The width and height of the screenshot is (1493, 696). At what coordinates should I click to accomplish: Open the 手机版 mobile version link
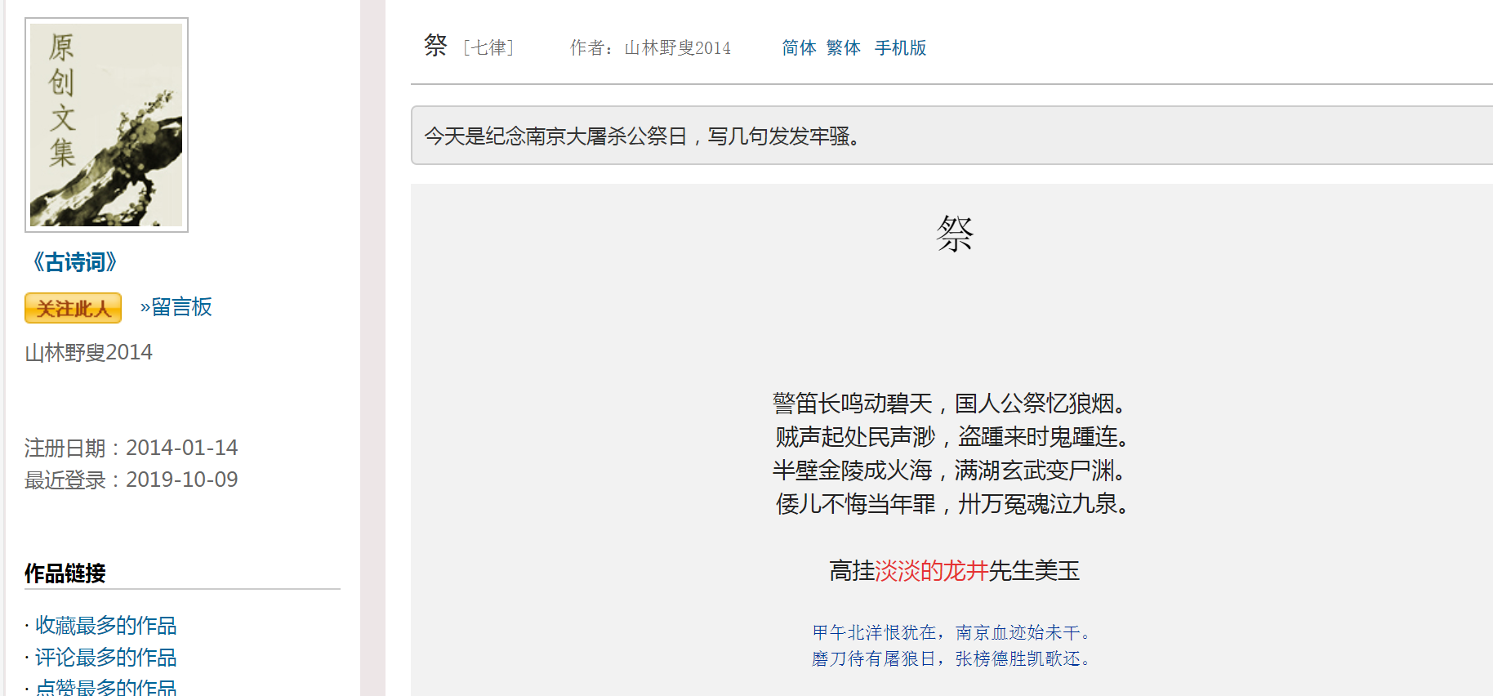[900, 48]
